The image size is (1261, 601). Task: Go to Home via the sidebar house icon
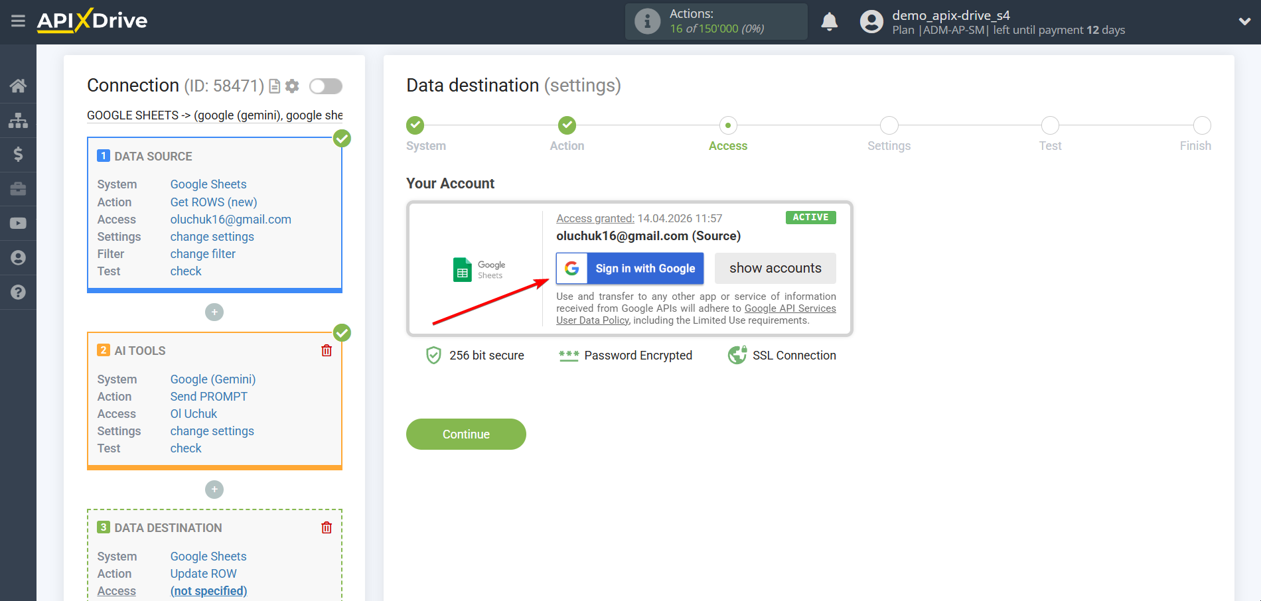click(x=18, y=85)
